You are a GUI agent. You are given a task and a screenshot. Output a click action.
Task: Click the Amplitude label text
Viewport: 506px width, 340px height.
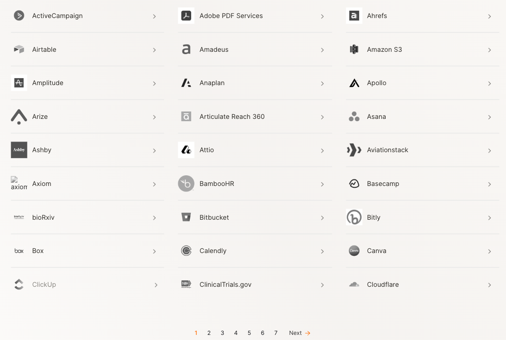(x=48, y=83)
